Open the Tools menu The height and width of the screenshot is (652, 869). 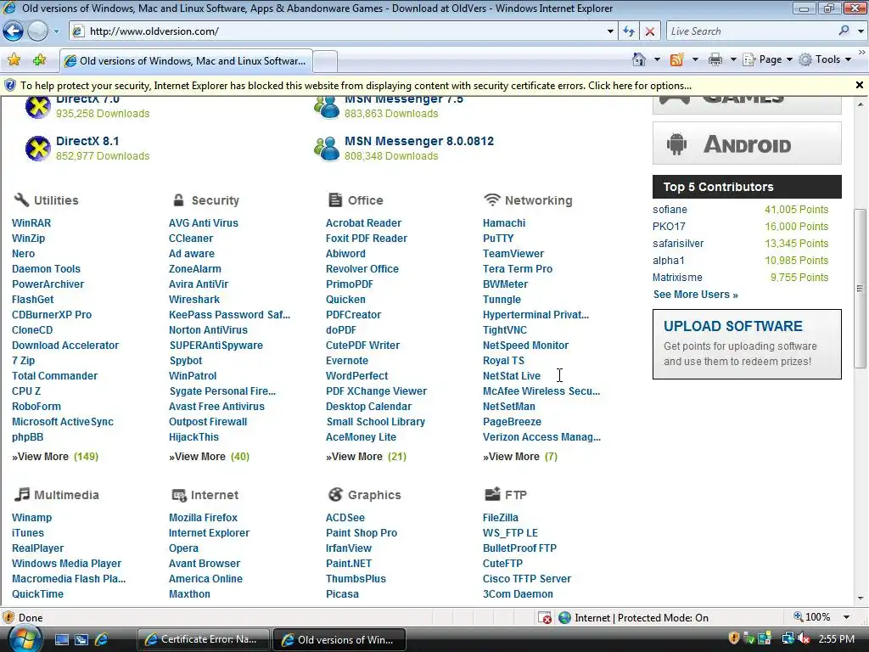point(825,59)
